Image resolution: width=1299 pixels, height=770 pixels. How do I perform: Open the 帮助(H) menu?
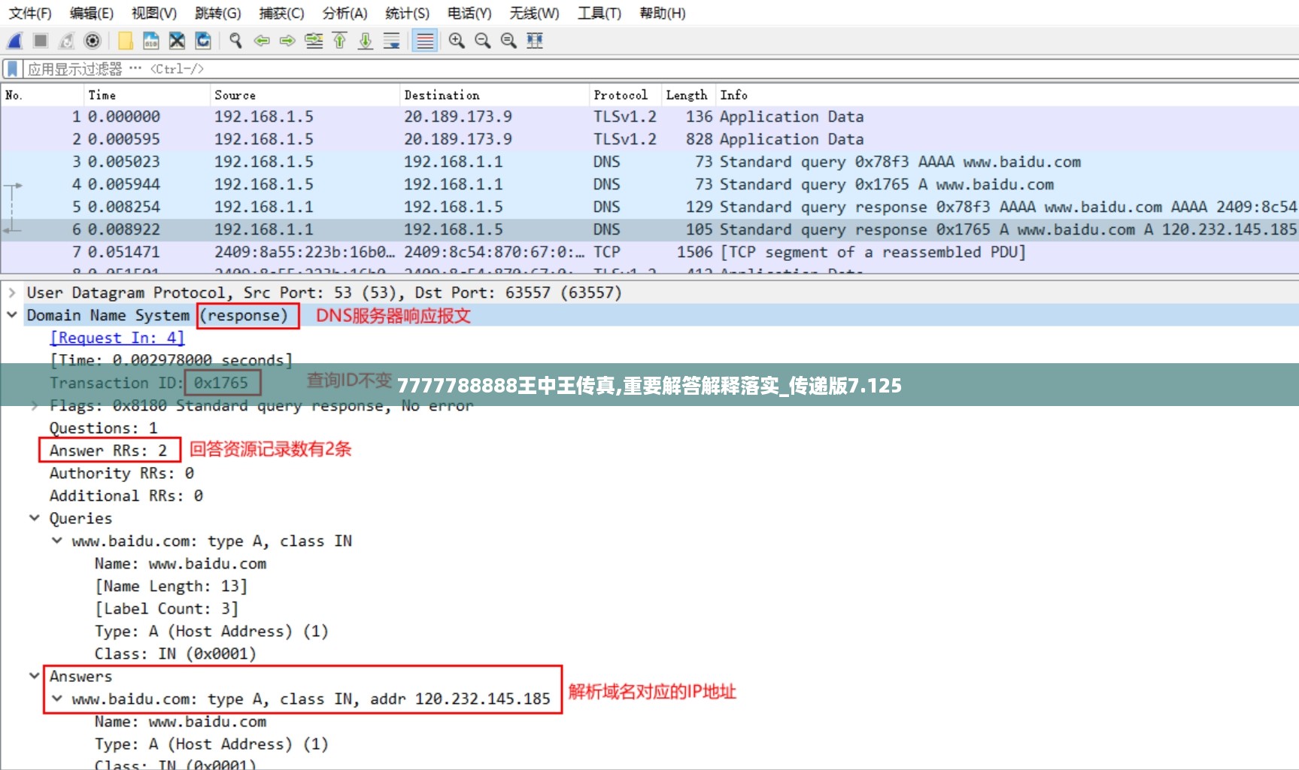click(x=663, y=13)
